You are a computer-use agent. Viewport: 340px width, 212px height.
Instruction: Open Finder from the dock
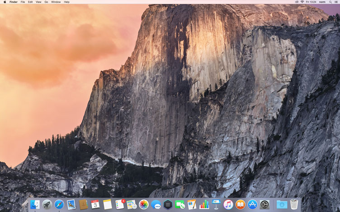coord(35,205)
